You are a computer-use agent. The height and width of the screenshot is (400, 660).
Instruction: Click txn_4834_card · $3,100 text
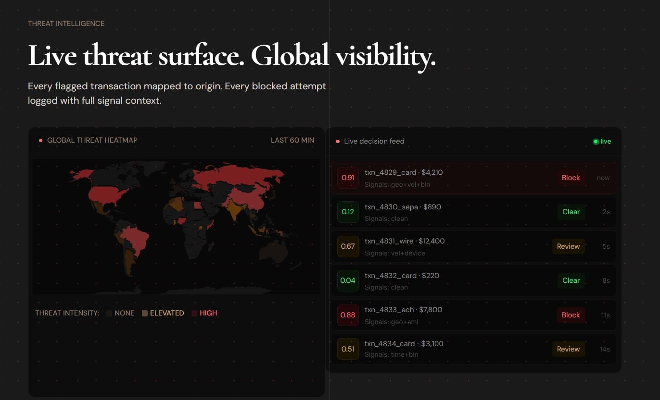404,344
